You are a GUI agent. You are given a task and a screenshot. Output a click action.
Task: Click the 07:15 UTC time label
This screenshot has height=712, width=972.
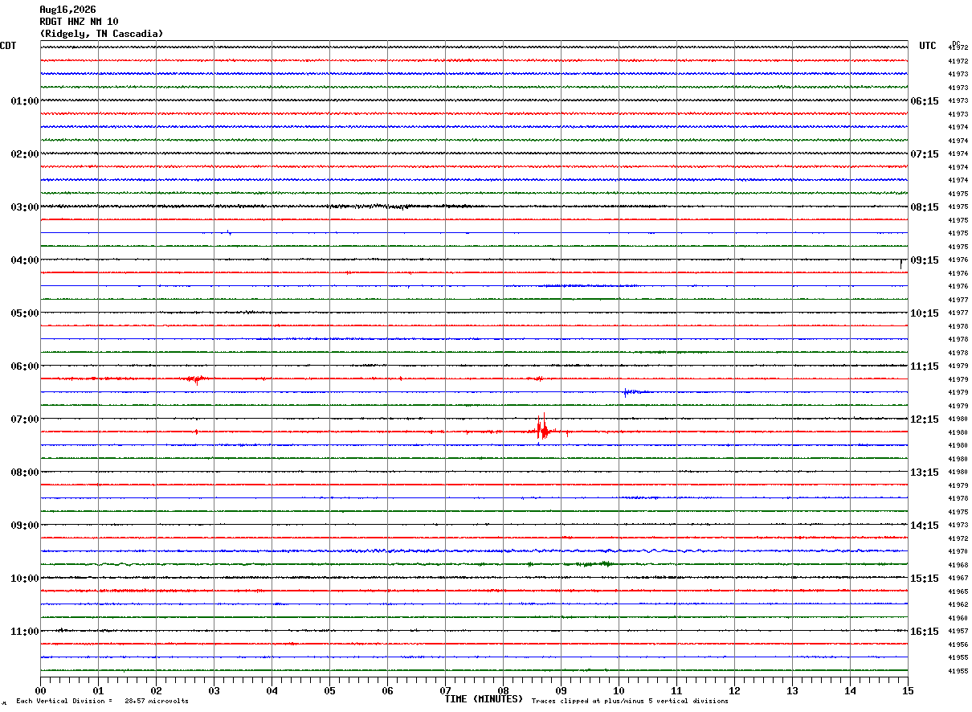pyautogui.click(x=924, y=154)
